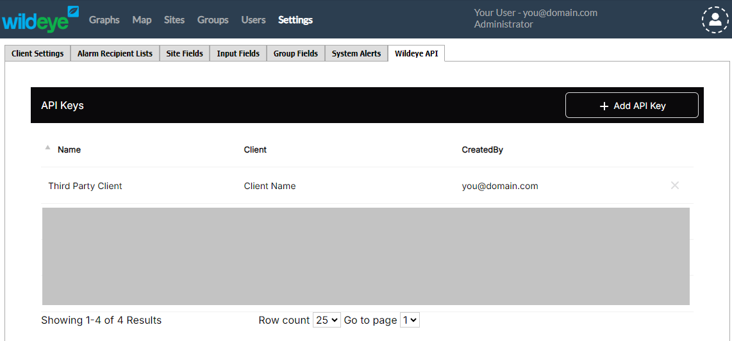This screenshot has width=732, height=341.
Task: Navigate to Sites in the navbar
Action: point(174,20)
